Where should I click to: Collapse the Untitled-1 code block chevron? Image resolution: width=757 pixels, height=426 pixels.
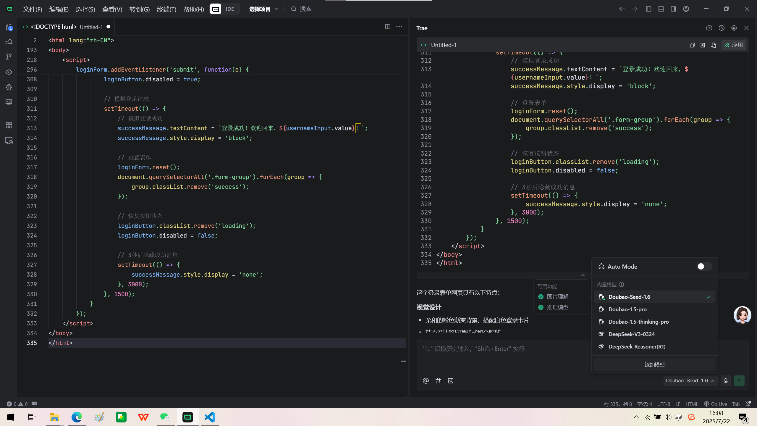[x=583, y=275]
